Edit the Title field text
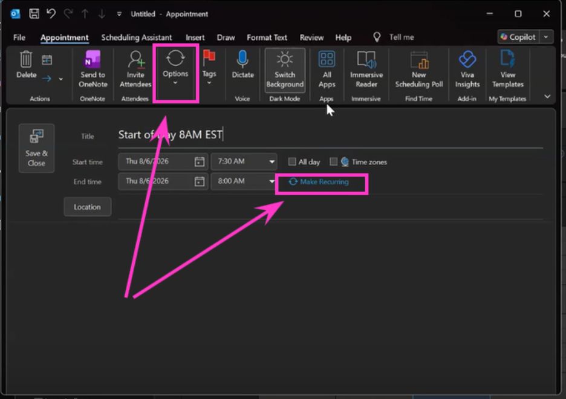 pos(330,135)
